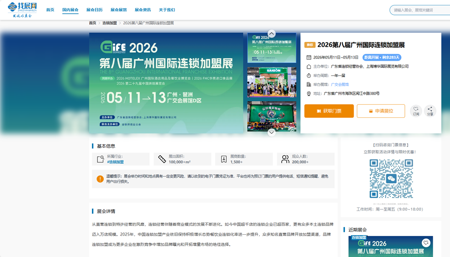Click the ruler icon next to 展出面积

pos(162,159)
